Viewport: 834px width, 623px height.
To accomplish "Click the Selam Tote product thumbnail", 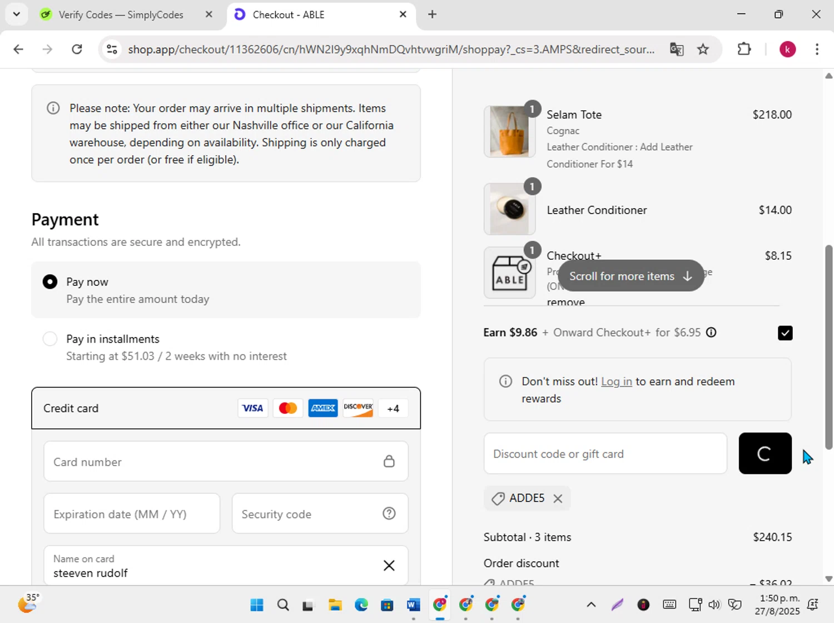I will pos(510,132).
